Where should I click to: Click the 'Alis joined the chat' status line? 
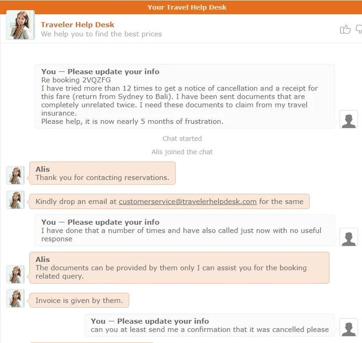(182, 152)
